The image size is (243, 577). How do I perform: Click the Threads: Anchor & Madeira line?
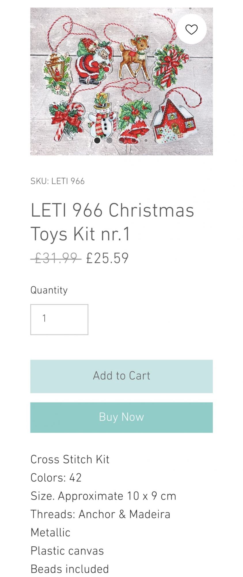pyautogui.click(x=100, y=514)
